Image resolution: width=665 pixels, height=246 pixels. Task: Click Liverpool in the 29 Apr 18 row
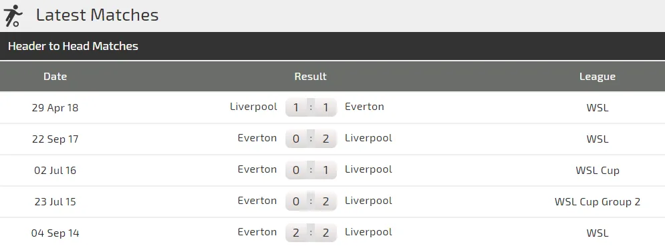click(x=253, y=107)
